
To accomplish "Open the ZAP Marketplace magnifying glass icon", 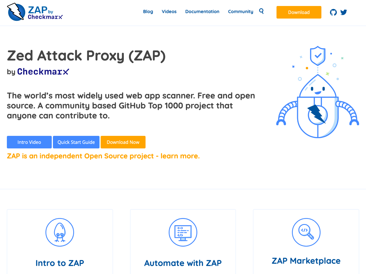I will pos(306,232).
